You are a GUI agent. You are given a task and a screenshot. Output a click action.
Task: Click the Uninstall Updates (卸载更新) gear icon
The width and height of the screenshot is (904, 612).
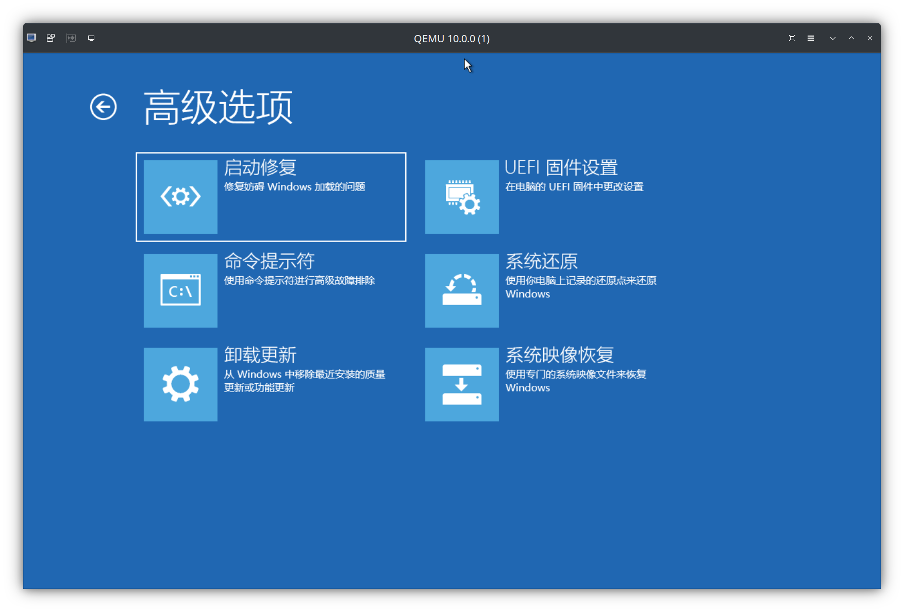[x=180, y=384]
